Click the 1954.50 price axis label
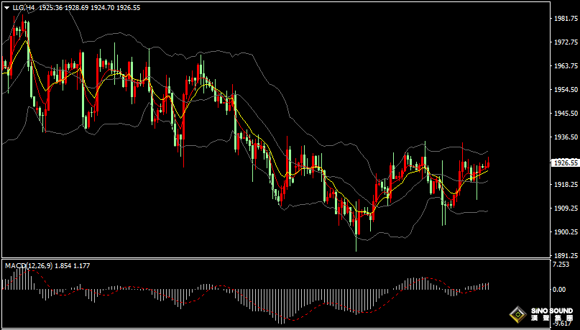Image resolution: width=580 pixels, height=330 pixels. [564, 90]
